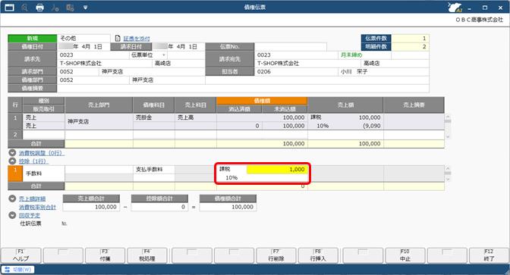Viewport: 510px width, 275px height.
Task: Click the 切替(W) switch button
Action: [x=18, y=270]
